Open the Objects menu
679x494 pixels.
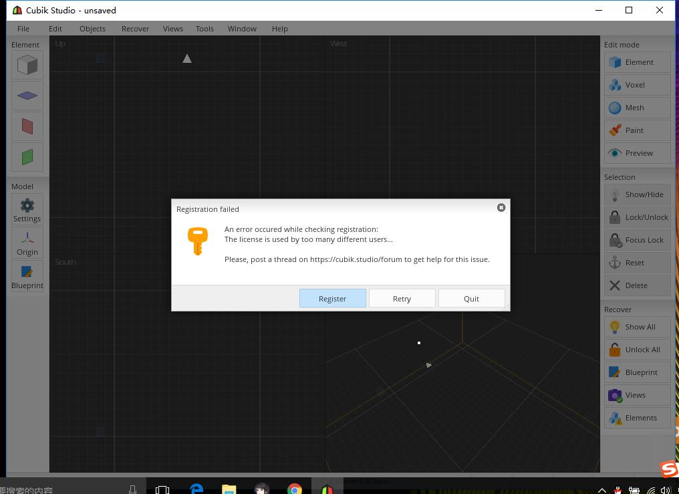93,29
